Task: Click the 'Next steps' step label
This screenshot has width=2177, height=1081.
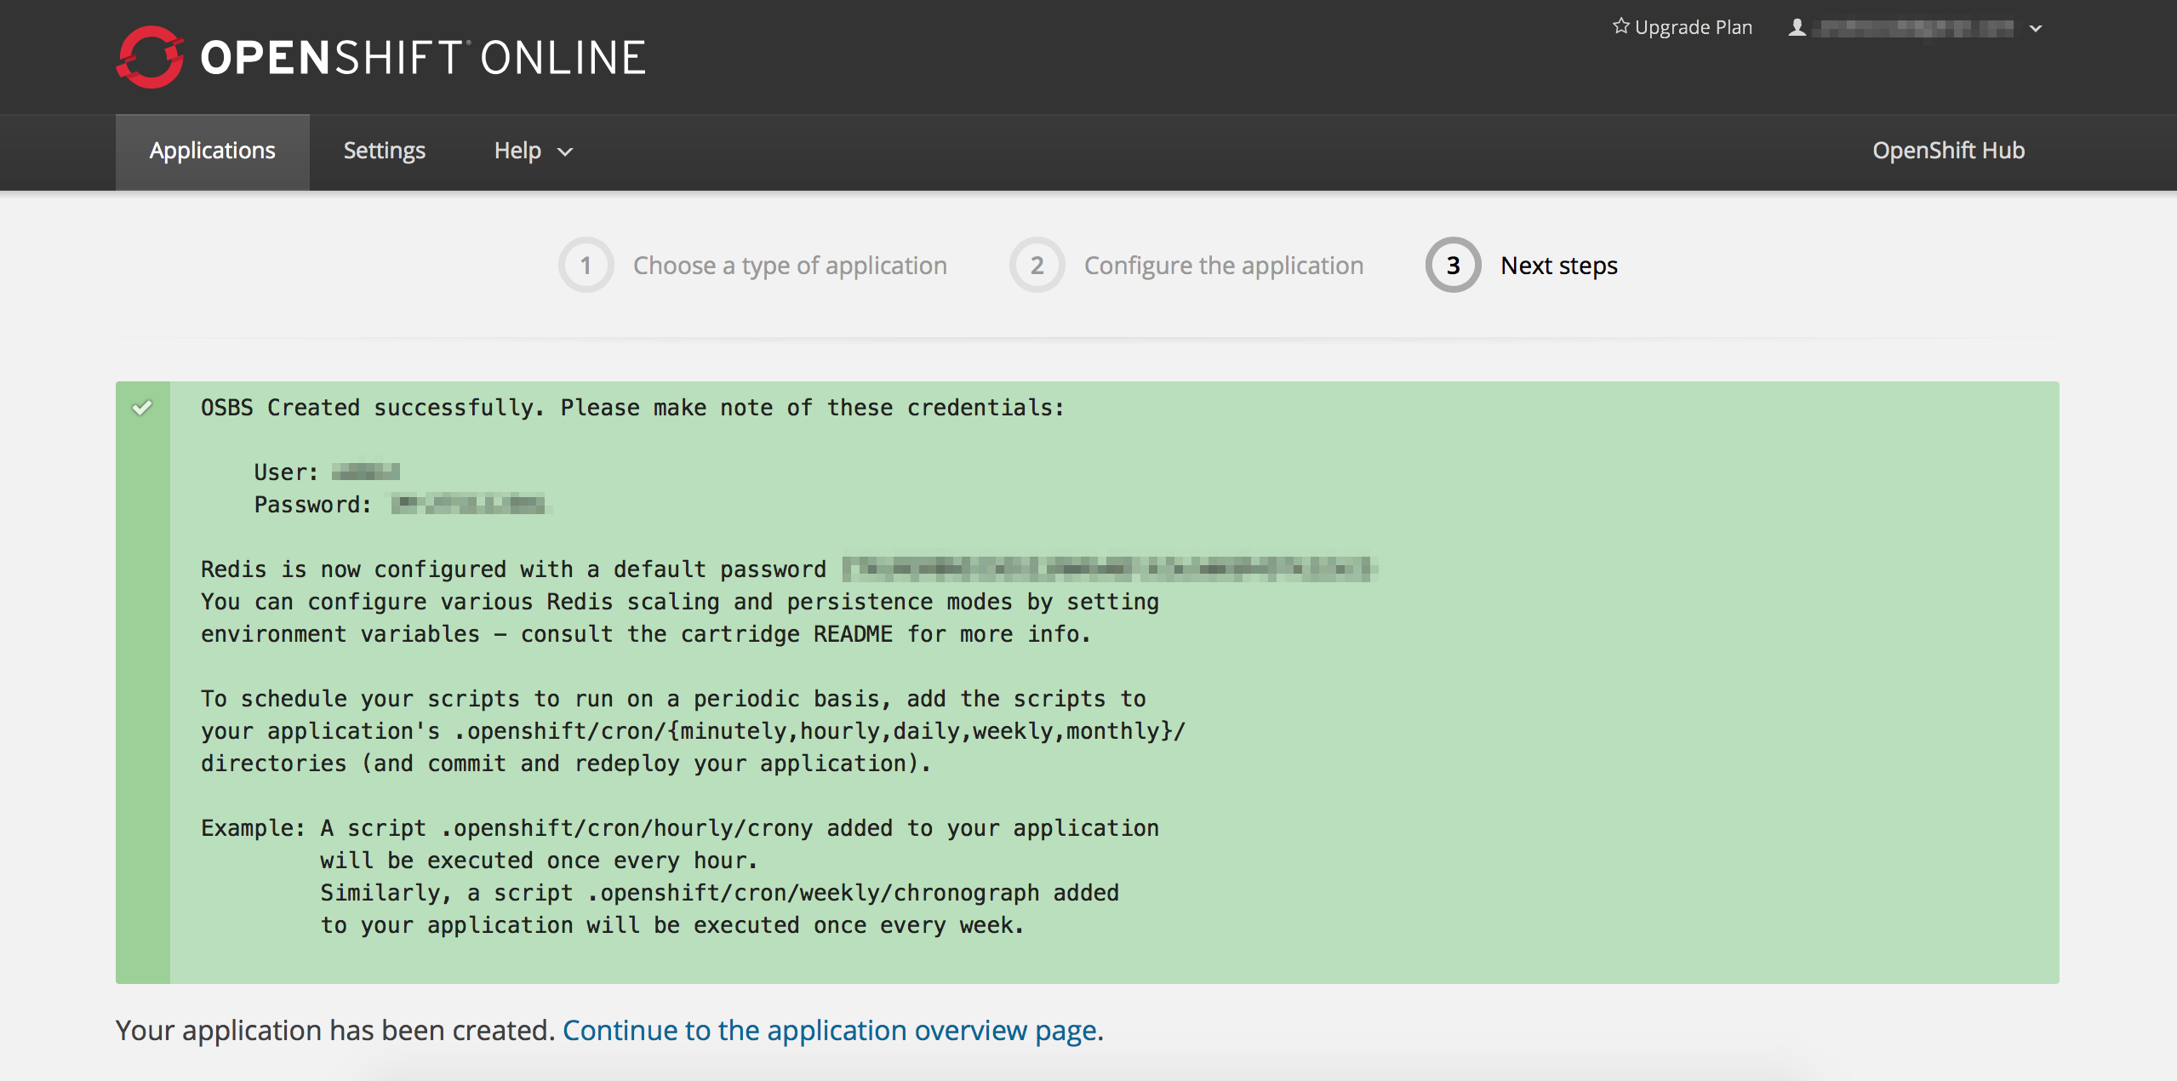Action: click(x=1558, y=266)
